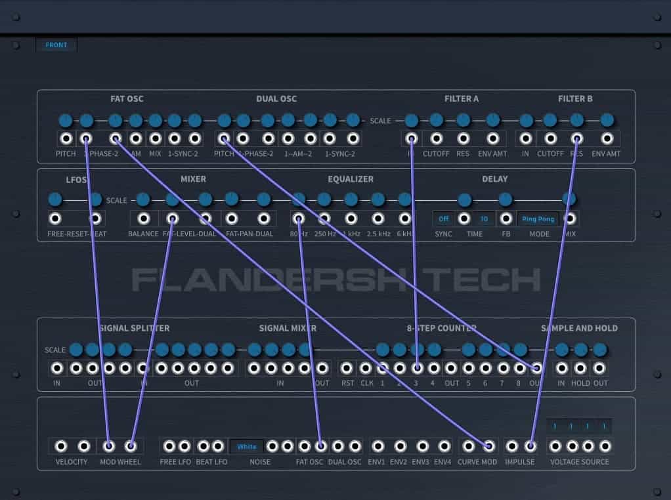The width and height of the screenshot is (671, 500).
Task: Click the EQUALIZER section title
Action: point(351,178)
